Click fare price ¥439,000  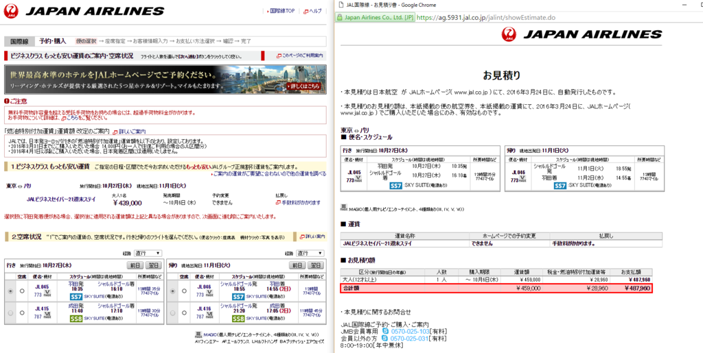(x=127, y=203)
